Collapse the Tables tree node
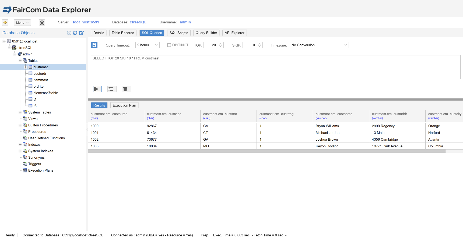This screenshot has height=238, width=463. (x=20, y=61)
